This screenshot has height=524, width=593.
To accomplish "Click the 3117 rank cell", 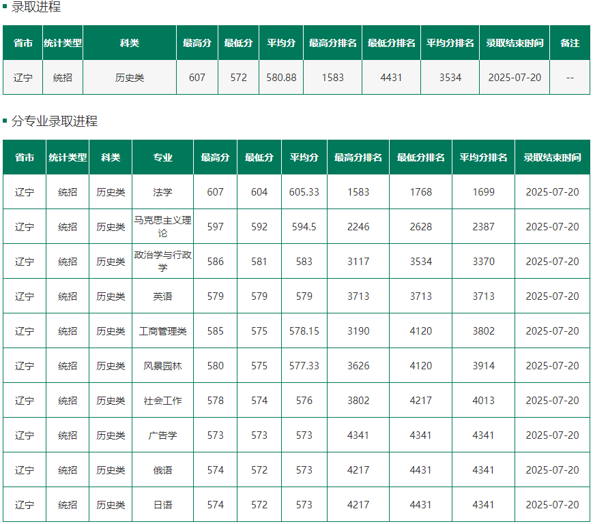I will (x=358, y=262).
